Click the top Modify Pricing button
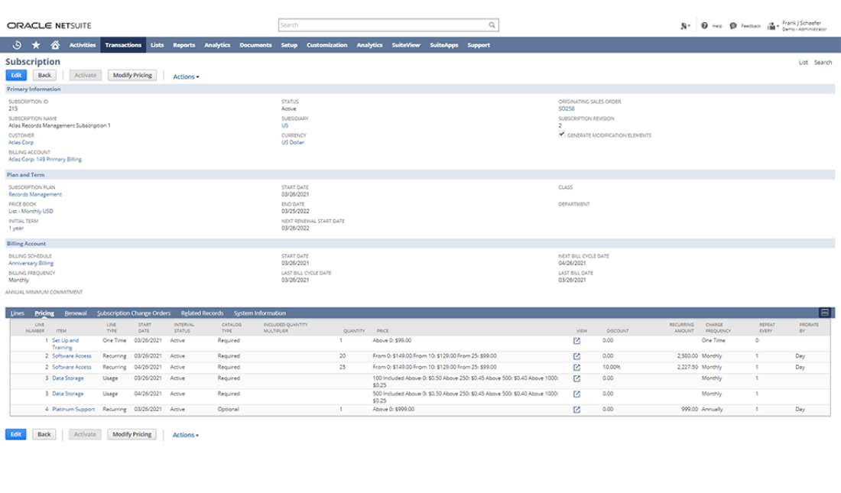 [132, 76]
